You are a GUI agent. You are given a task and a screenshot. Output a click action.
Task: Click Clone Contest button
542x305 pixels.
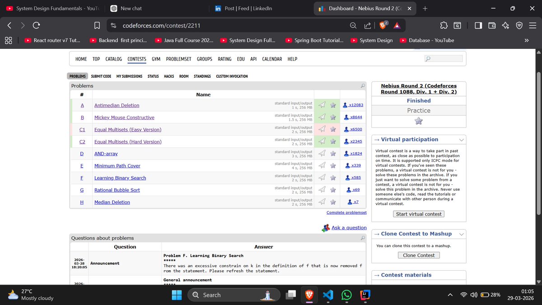pos(419,255)
